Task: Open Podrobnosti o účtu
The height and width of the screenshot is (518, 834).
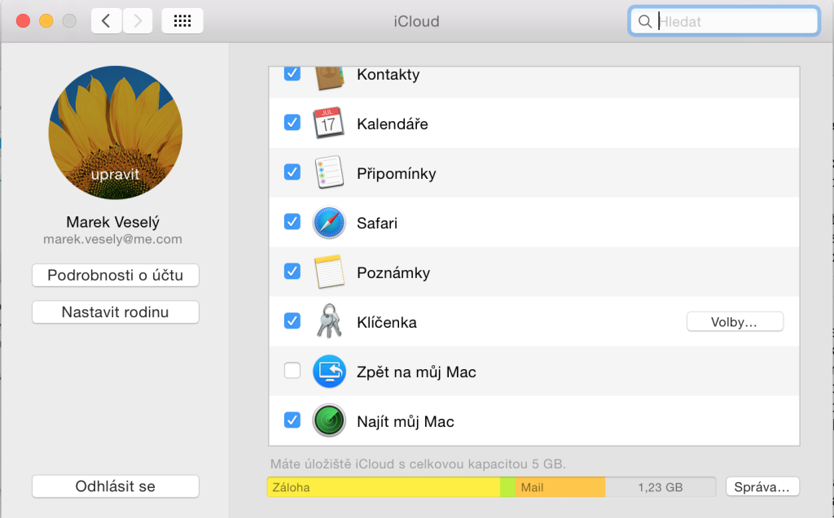Action: click(116, 275)
